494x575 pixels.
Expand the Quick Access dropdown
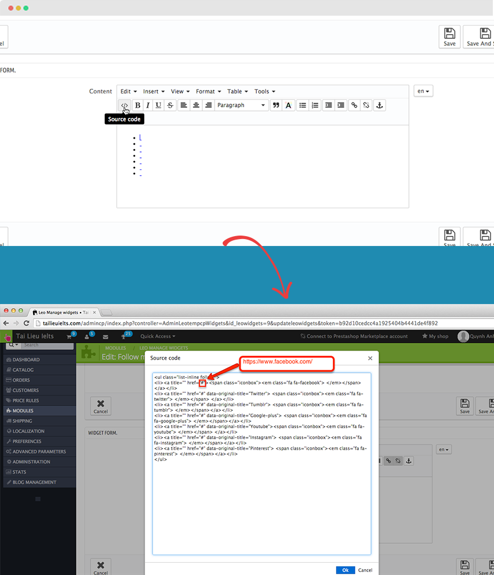(158, 336)
